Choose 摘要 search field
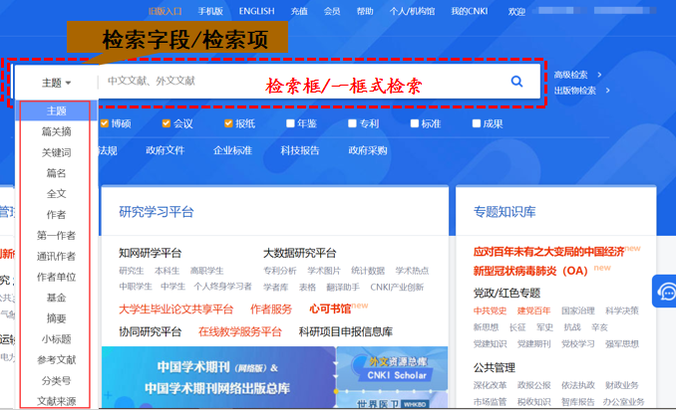 (x=56, y=317)
